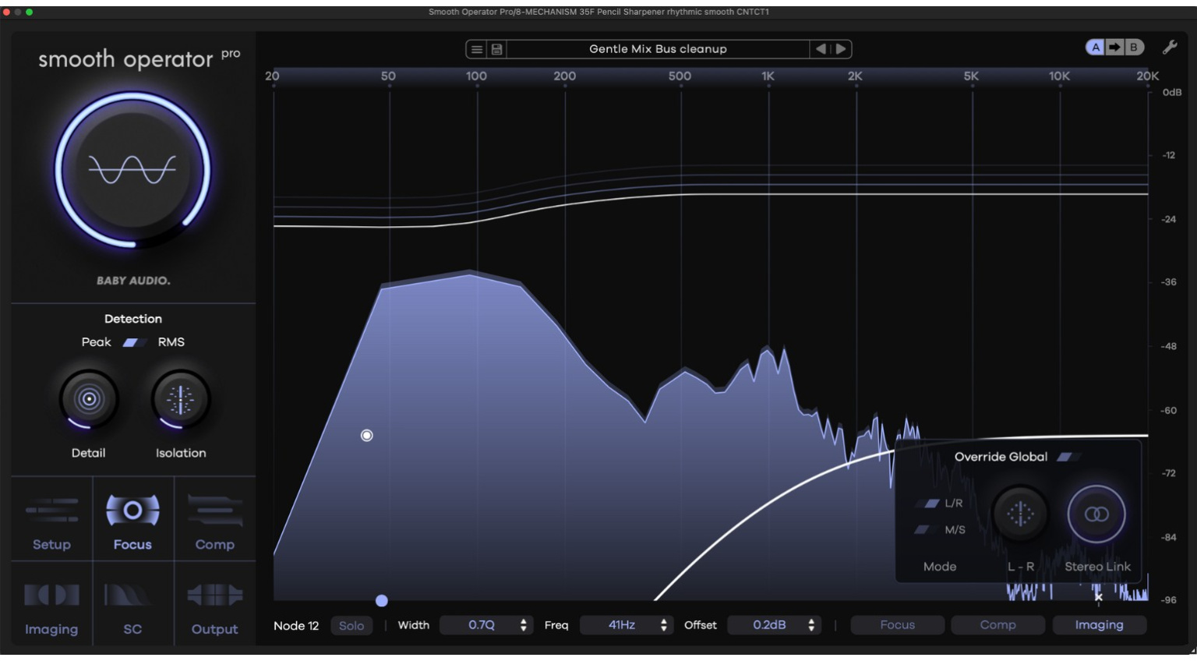The height and width of the screenshot is (661, 1197).
Task: Click the Freq 41Hz stepper arrows
Action: [663, 625]
